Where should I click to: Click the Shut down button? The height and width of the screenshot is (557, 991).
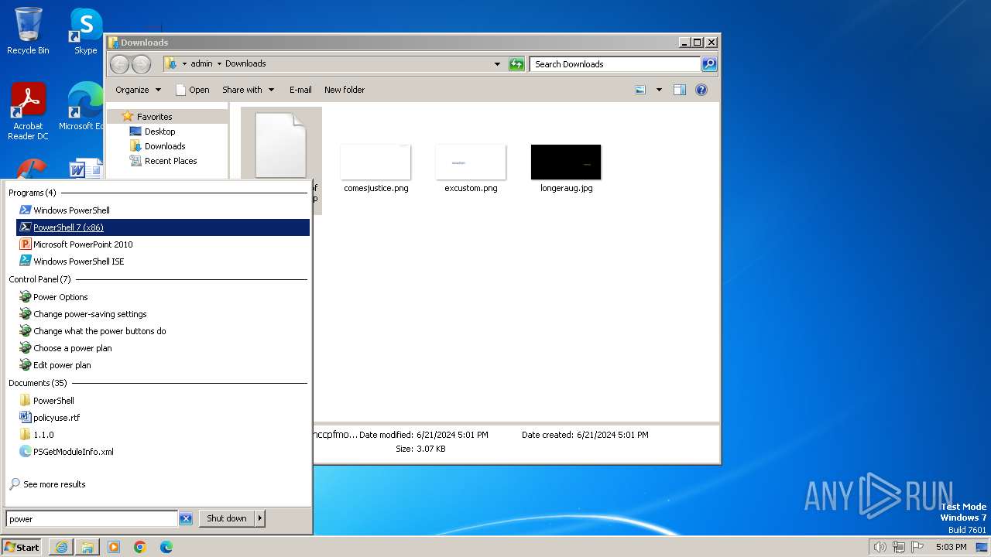(x=227, y=518)
